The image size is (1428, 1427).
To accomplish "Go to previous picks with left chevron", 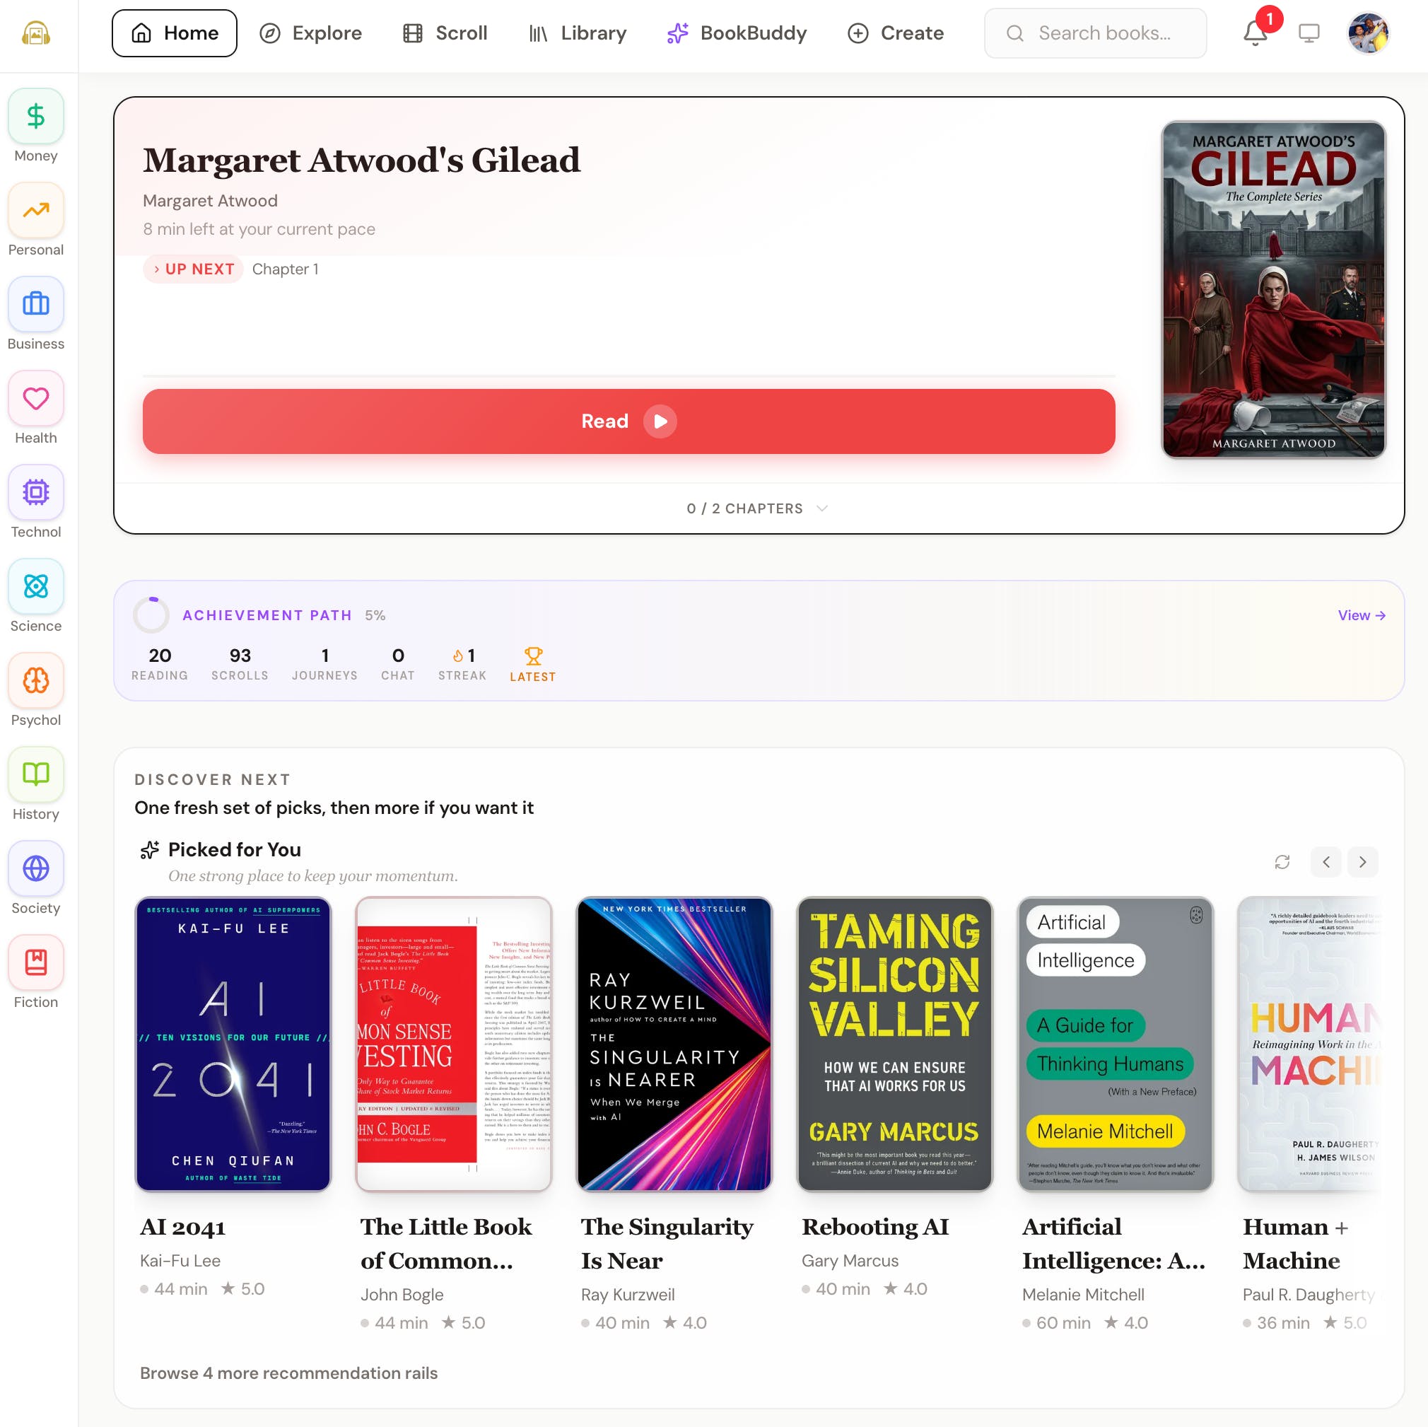I will (1325, 862).
